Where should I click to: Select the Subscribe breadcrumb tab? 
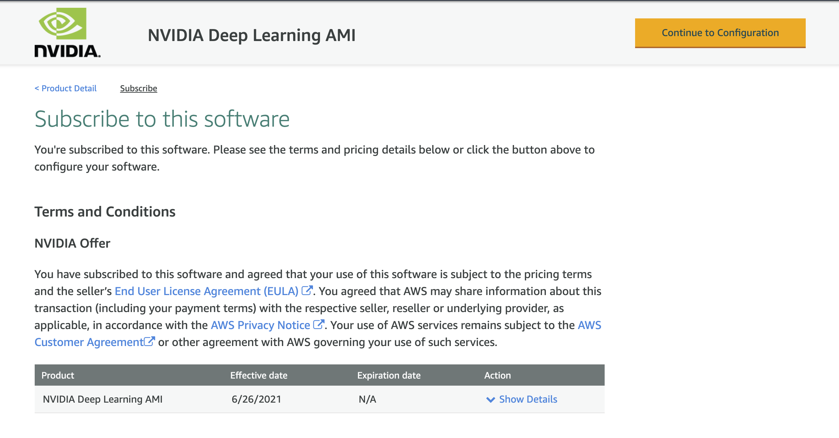click(x=138, y=88)
